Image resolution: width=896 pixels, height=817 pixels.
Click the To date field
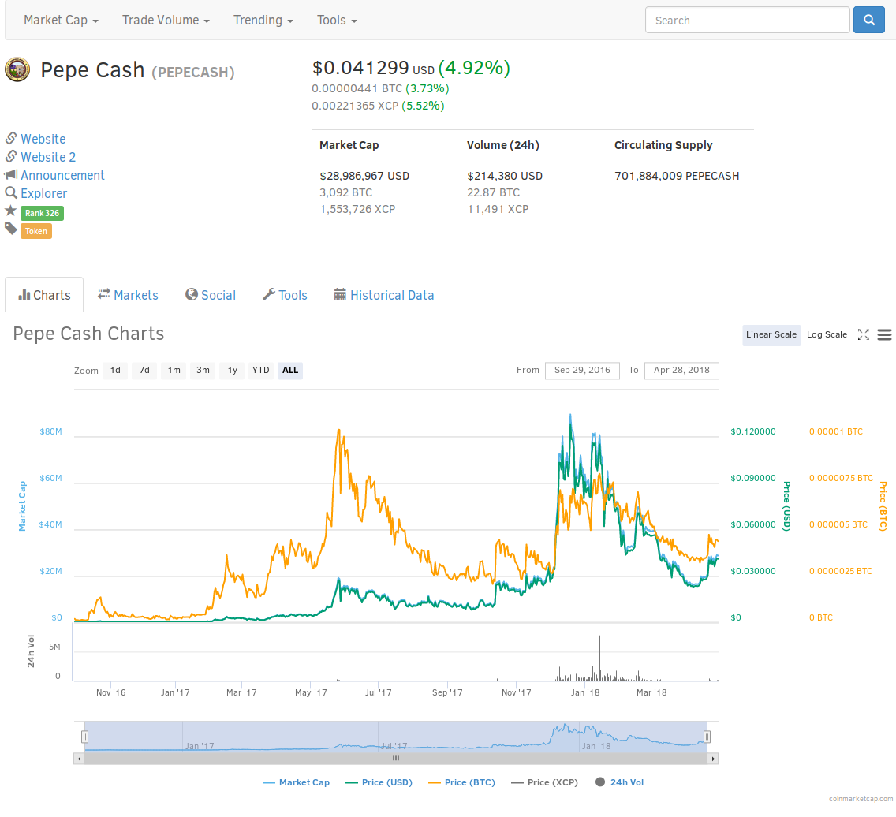[x=681, y=370]
